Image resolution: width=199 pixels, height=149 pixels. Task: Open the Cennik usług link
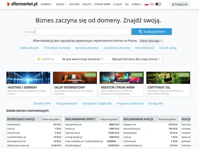coord(168,48)
